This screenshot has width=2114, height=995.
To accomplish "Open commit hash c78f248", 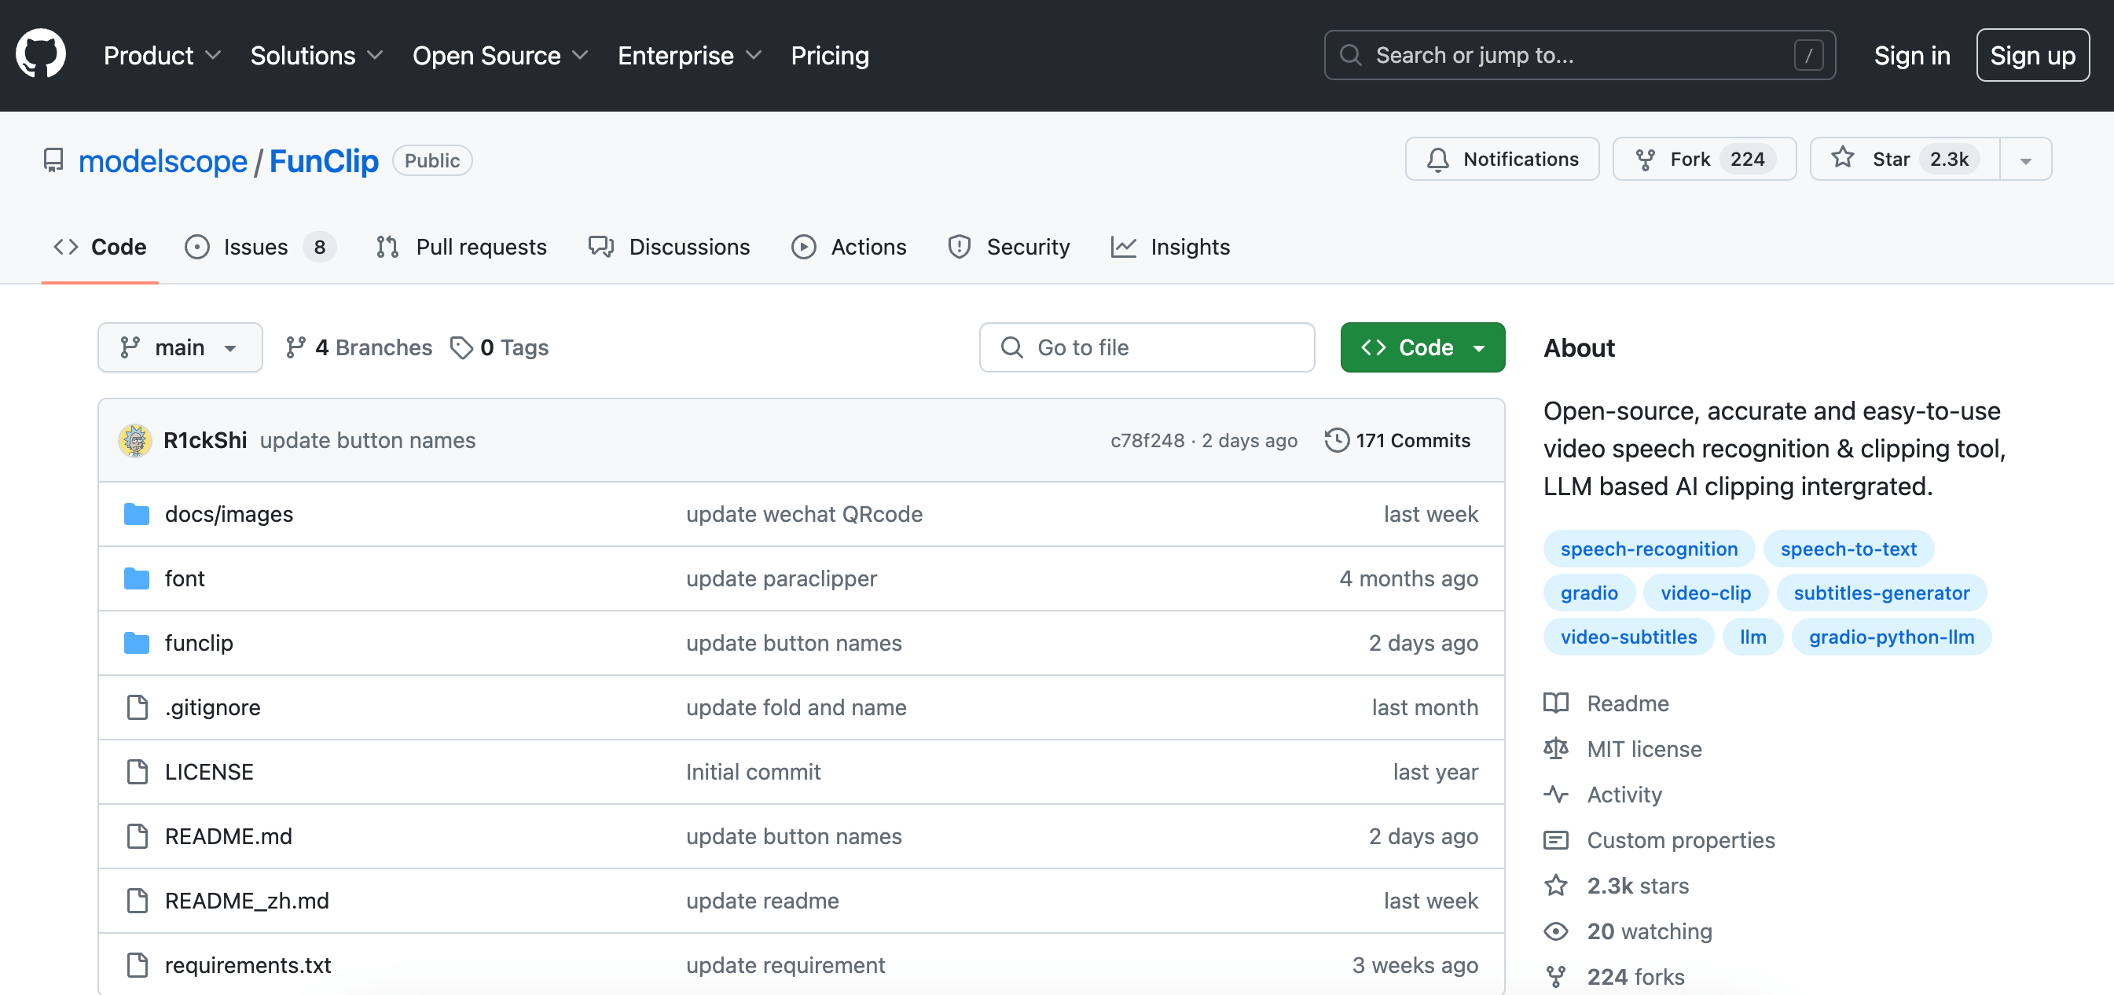I will coord(1147,440).
